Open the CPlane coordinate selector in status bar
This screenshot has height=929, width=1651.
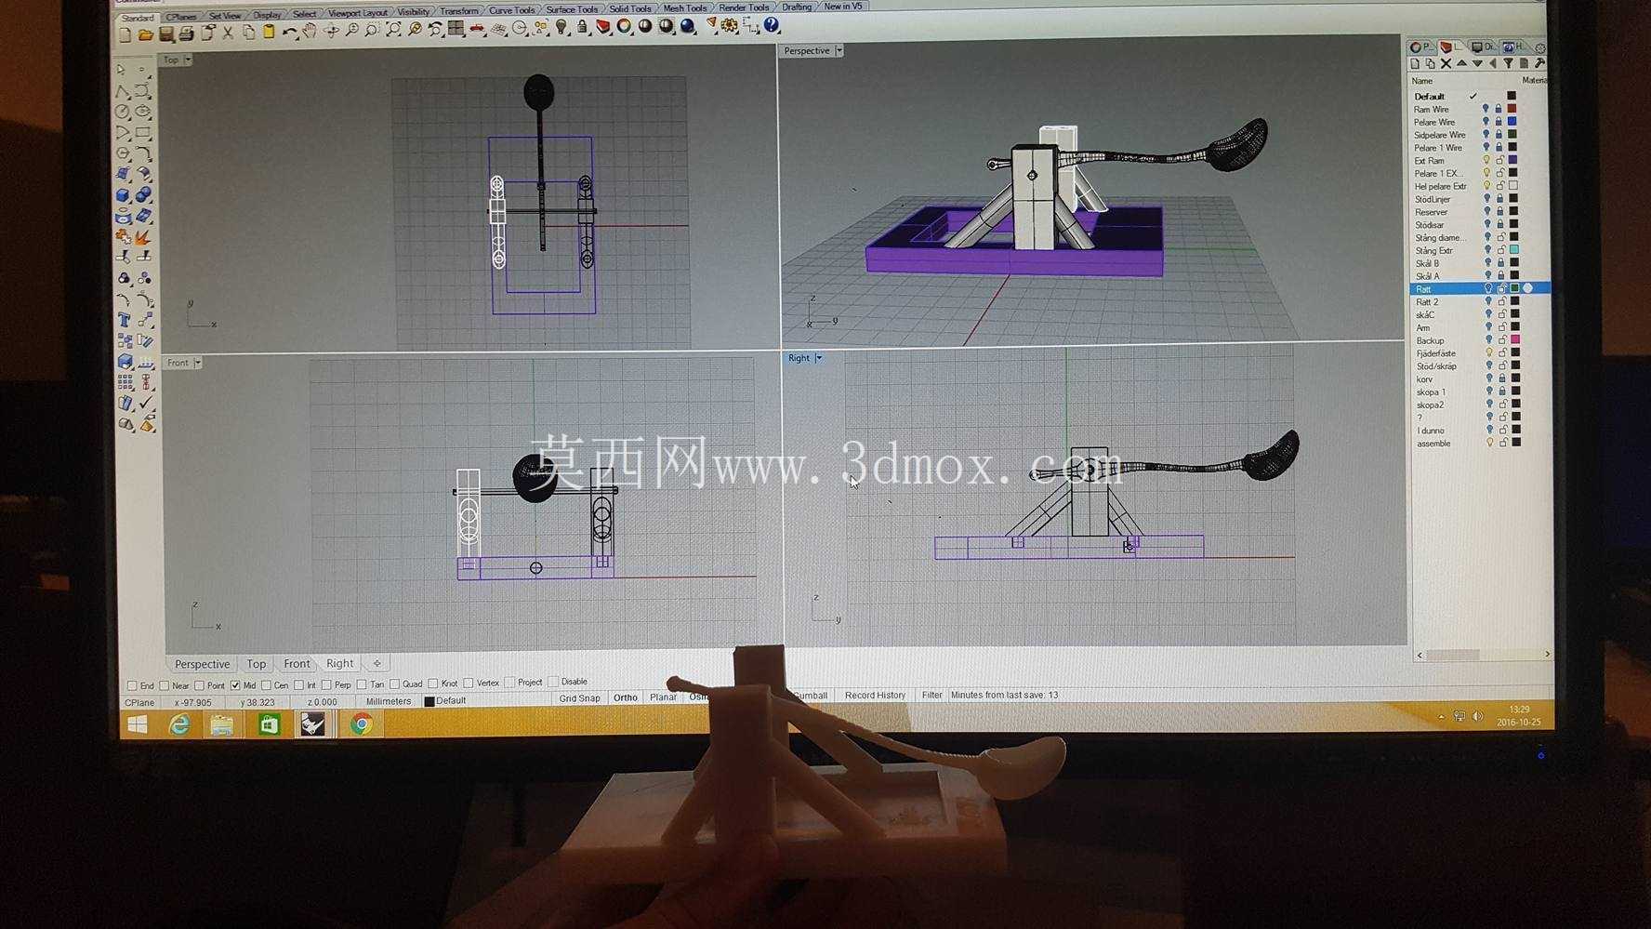click(x=139, y=703)
